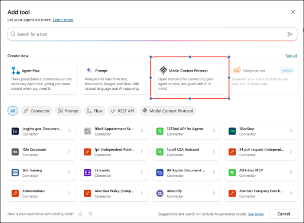Click the '24 pull request (Independ...' name
The image size is (304, 223).
click(261, 149)
